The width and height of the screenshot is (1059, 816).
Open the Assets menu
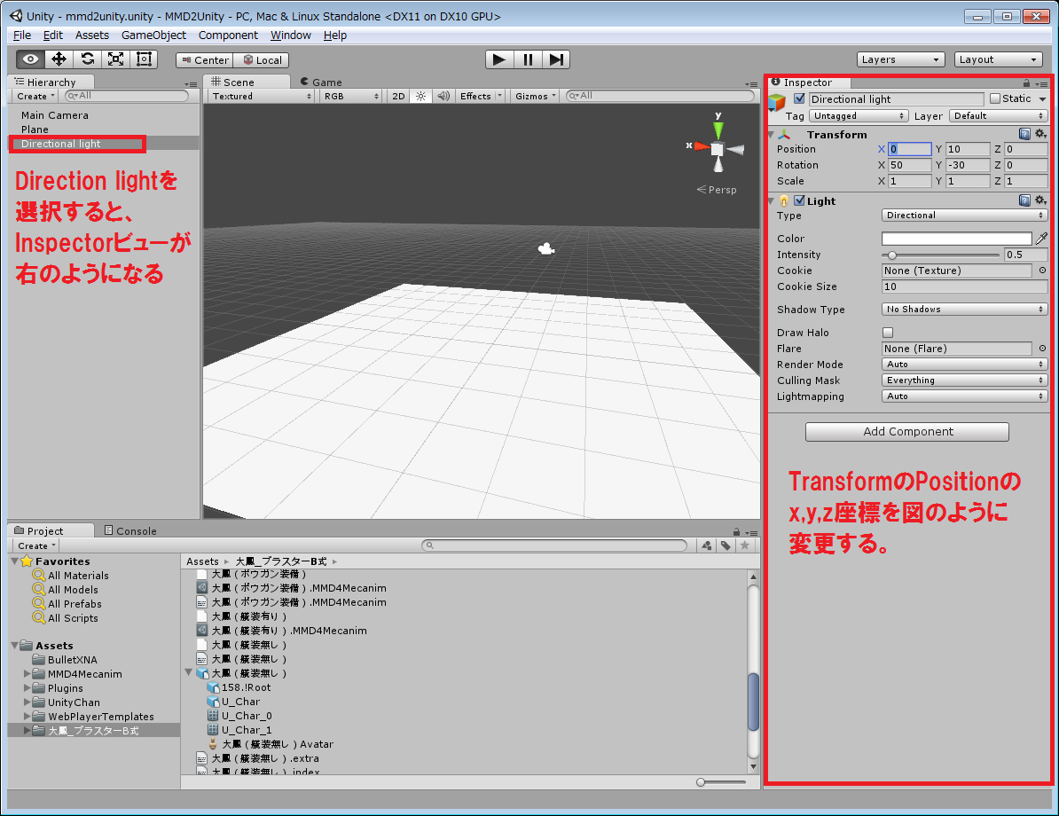(x=92, y=35)
